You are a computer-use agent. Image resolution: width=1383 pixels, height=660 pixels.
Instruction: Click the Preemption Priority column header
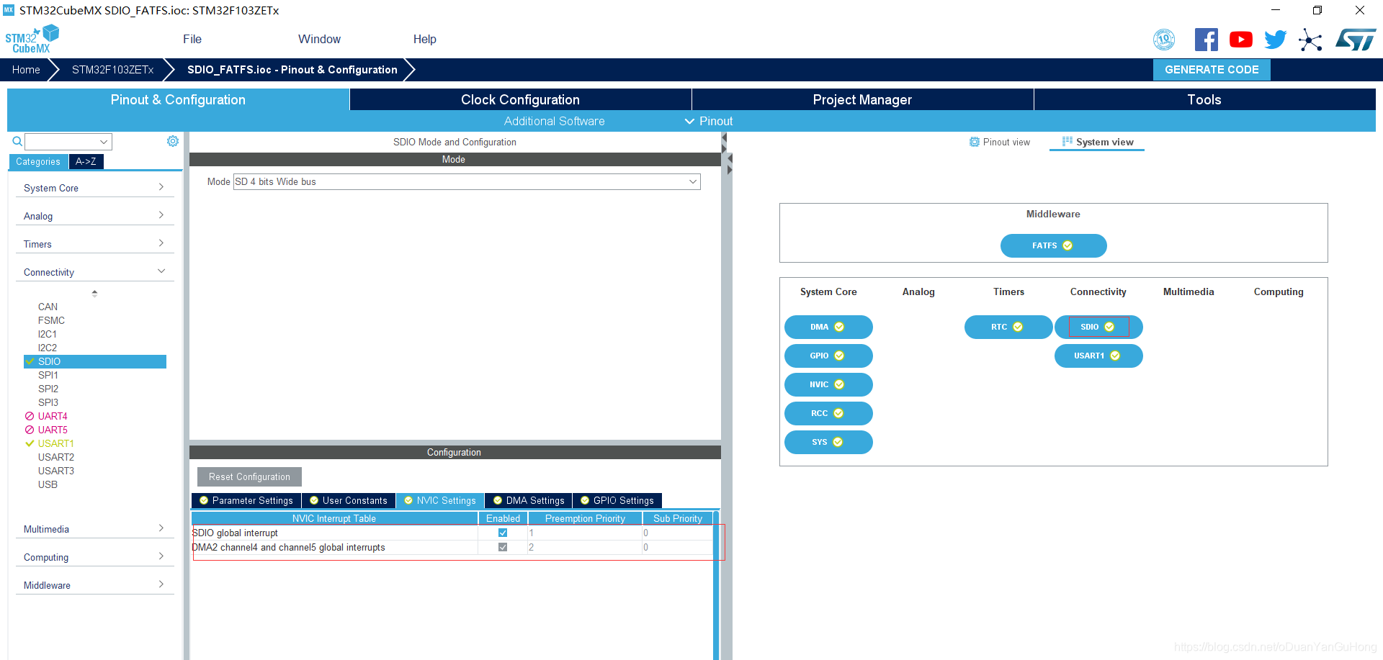pos(585,518)
